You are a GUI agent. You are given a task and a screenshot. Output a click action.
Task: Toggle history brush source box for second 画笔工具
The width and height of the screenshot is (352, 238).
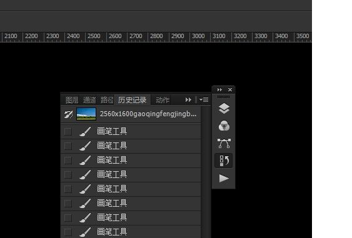coord(68,146)
